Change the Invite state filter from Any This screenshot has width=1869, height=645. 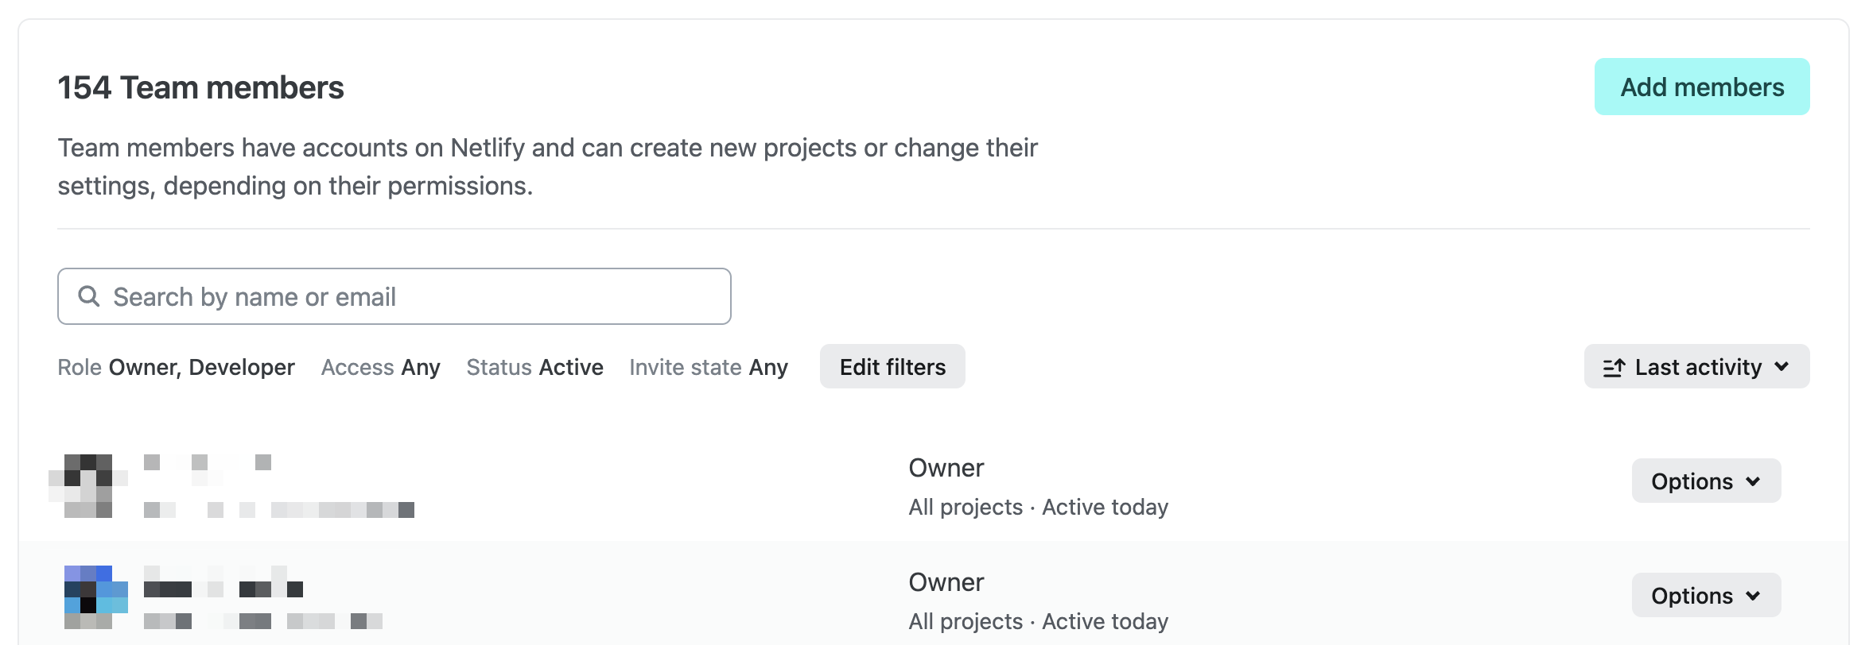click(708, 367)
